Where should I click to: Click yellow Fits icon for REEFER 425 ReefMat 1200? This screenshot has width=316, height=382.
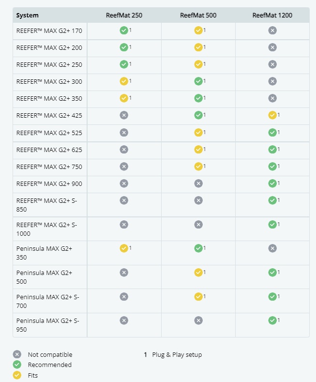click(272, 115)
